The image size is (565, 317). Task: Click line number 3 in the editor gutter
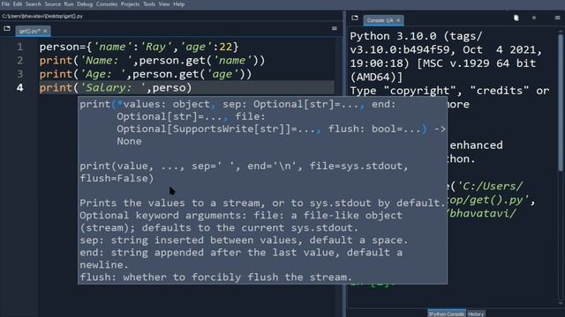tap(19, 74)
